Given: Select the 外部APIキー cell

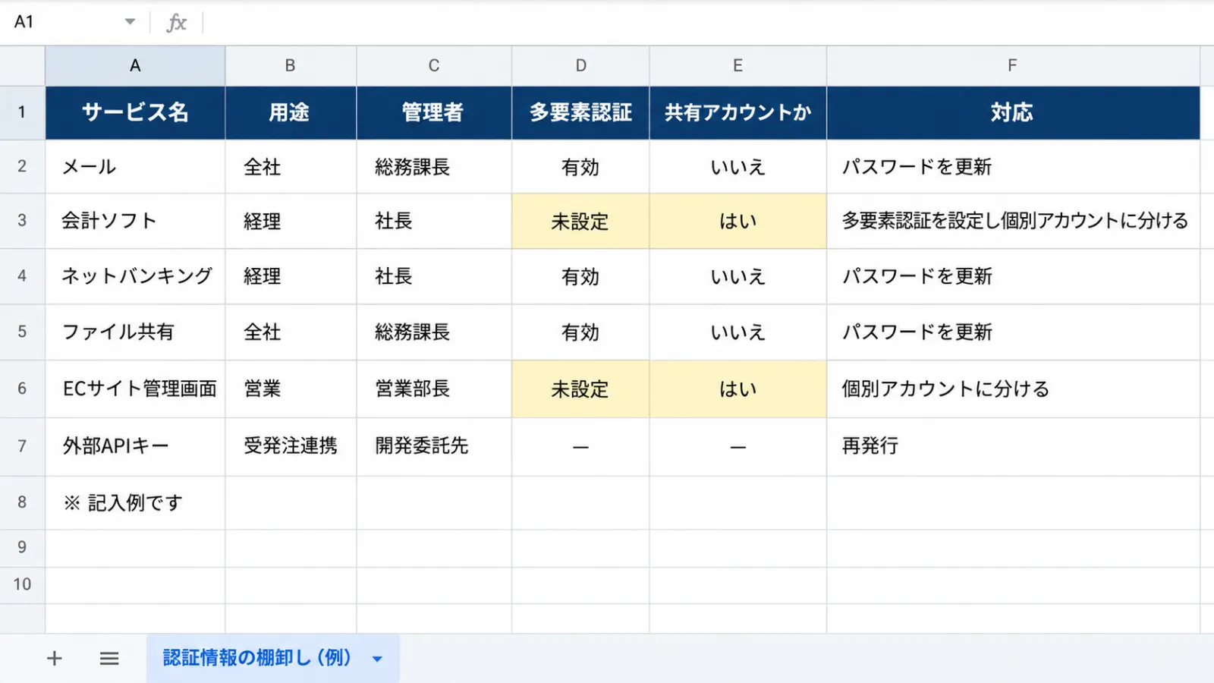Looking at the screenshot, I should pos(135,446).
